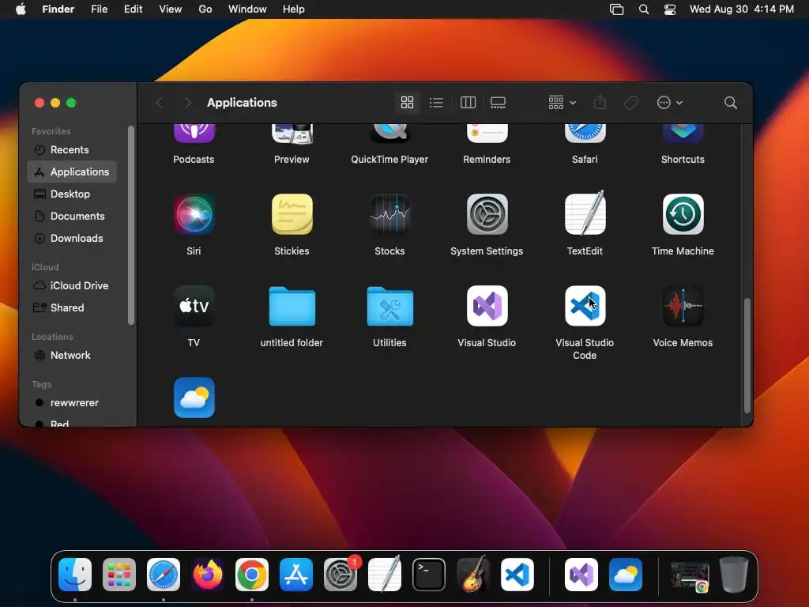The image size is (809, 607).
Task: Open iCloud Drive in the sidebar
Action: point(72,285)
